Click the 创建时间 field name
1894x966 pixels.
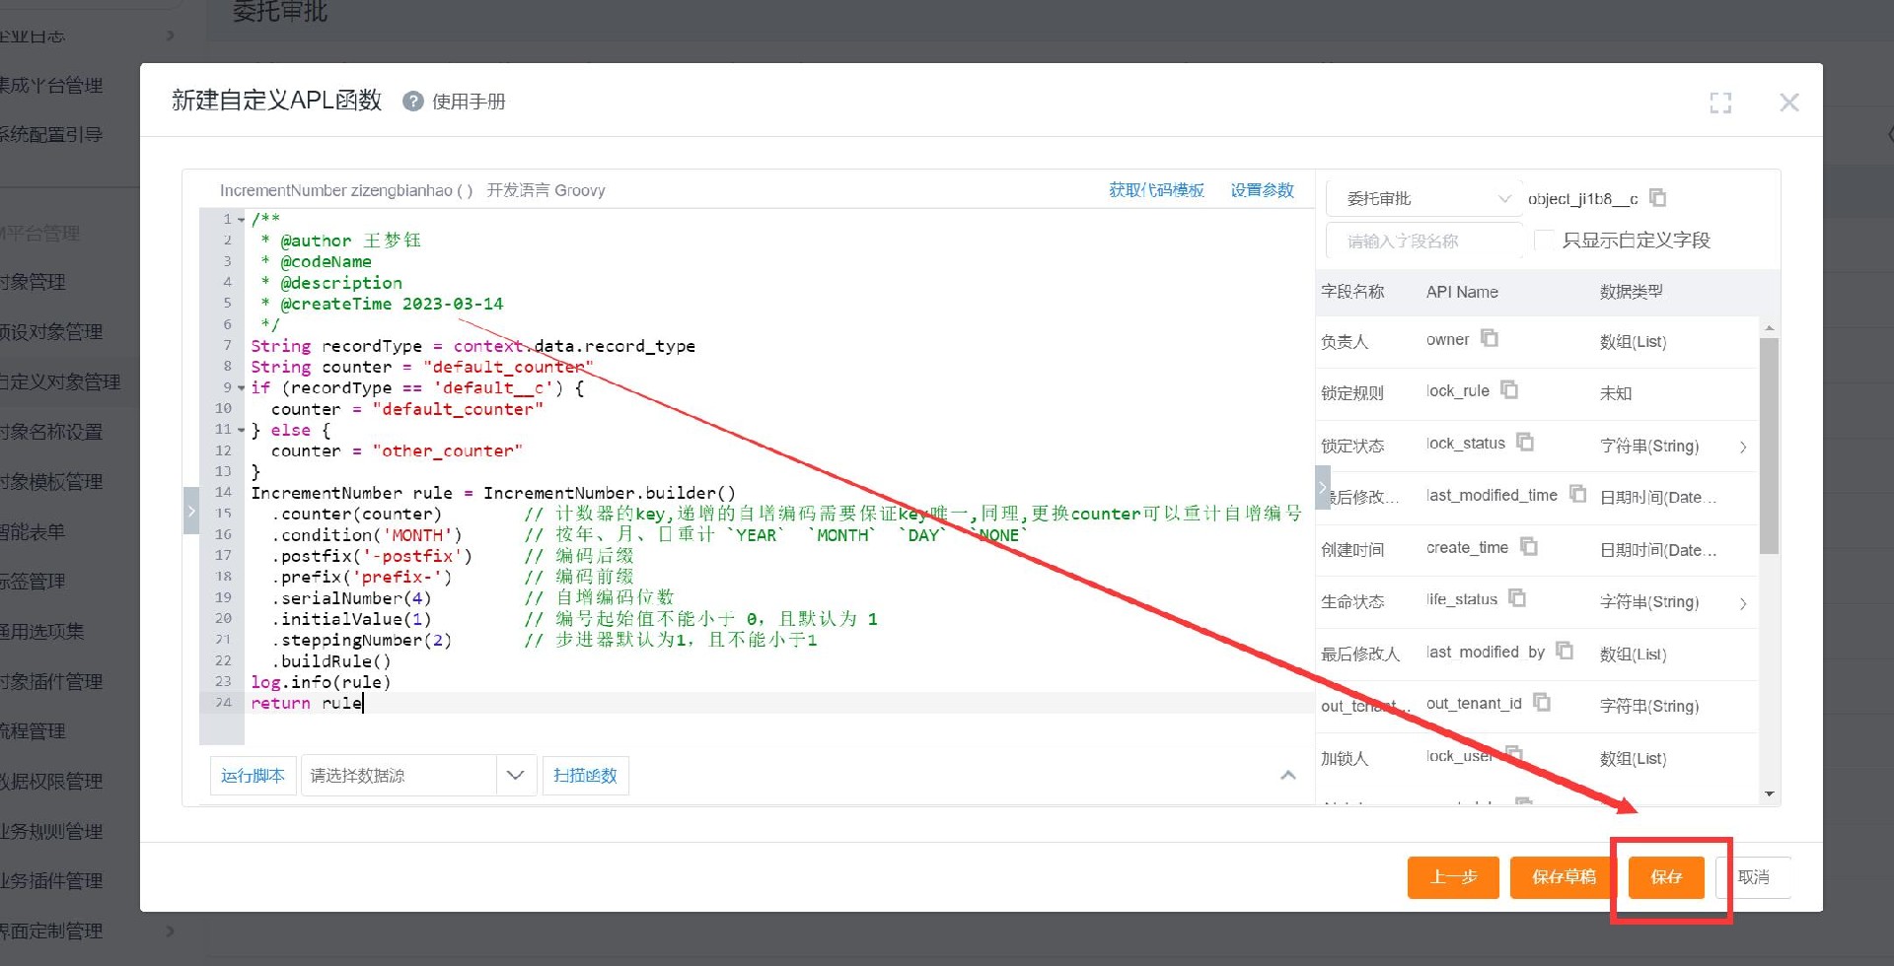(1352, 550)
